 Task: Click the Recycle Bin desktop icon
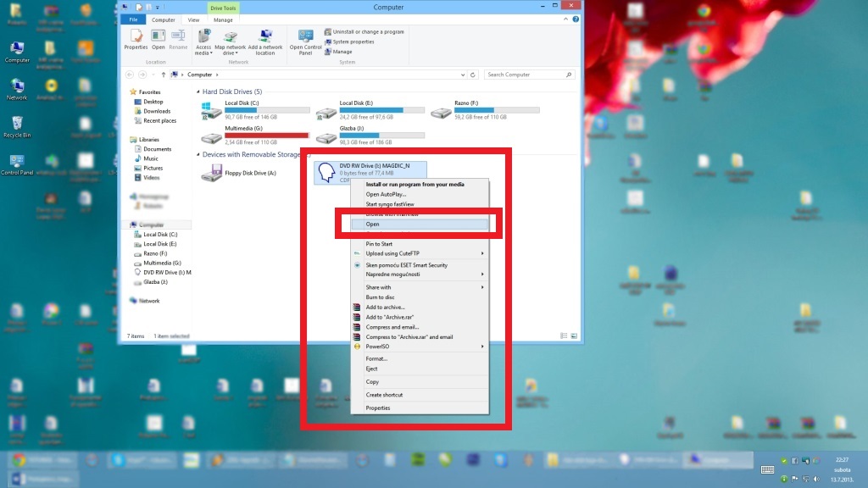pyautogui.click(x=17, y=125)
